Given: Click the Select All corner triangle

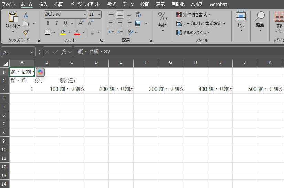Looking at the screenshot, I should pyautogui.click(x=5, y=64).
